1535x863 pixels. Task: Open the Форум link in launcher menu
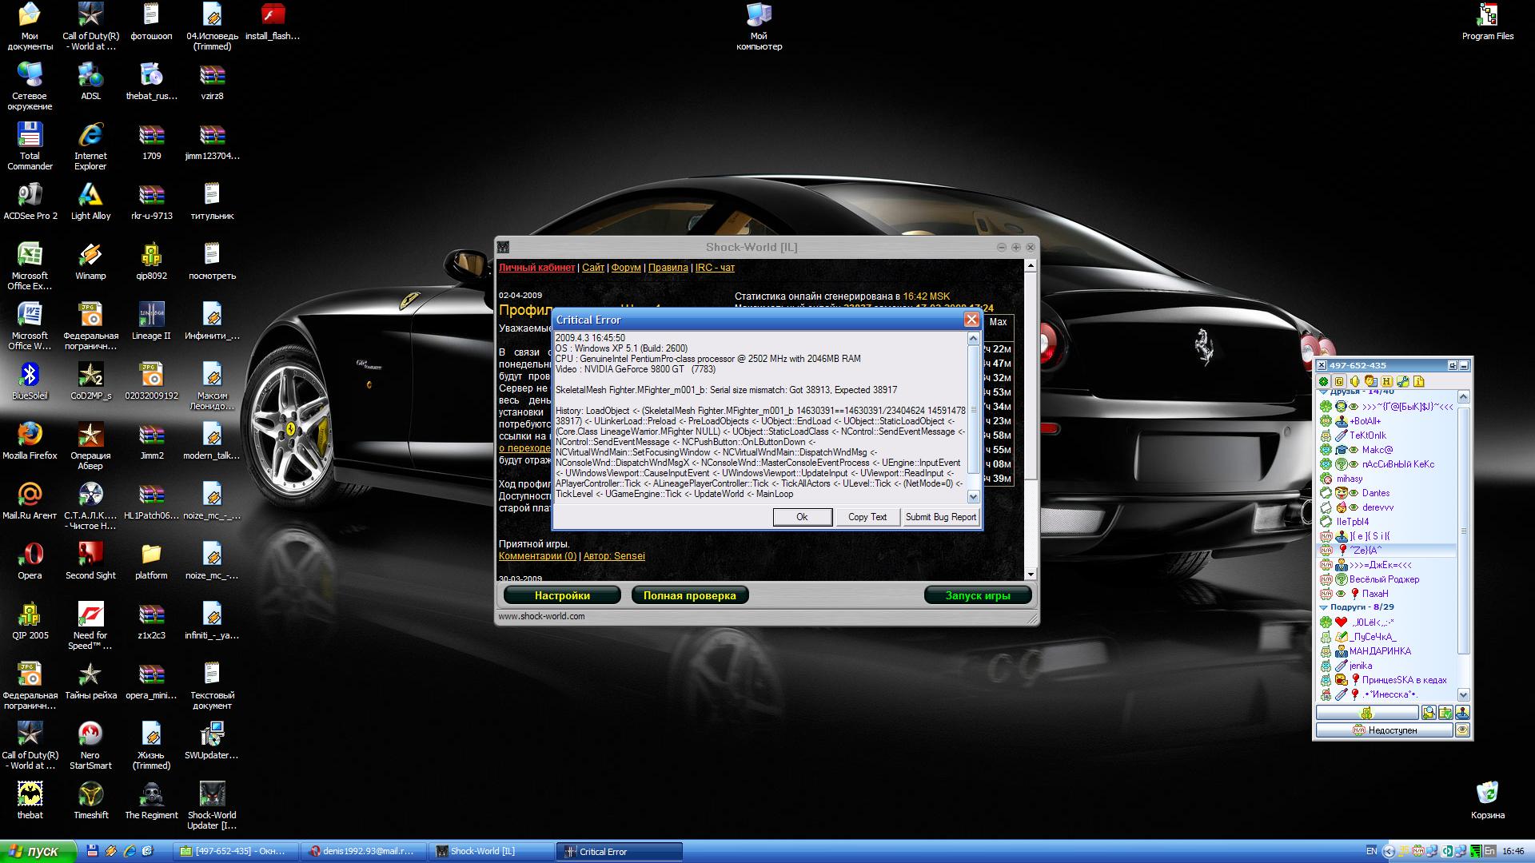point(626,268)
